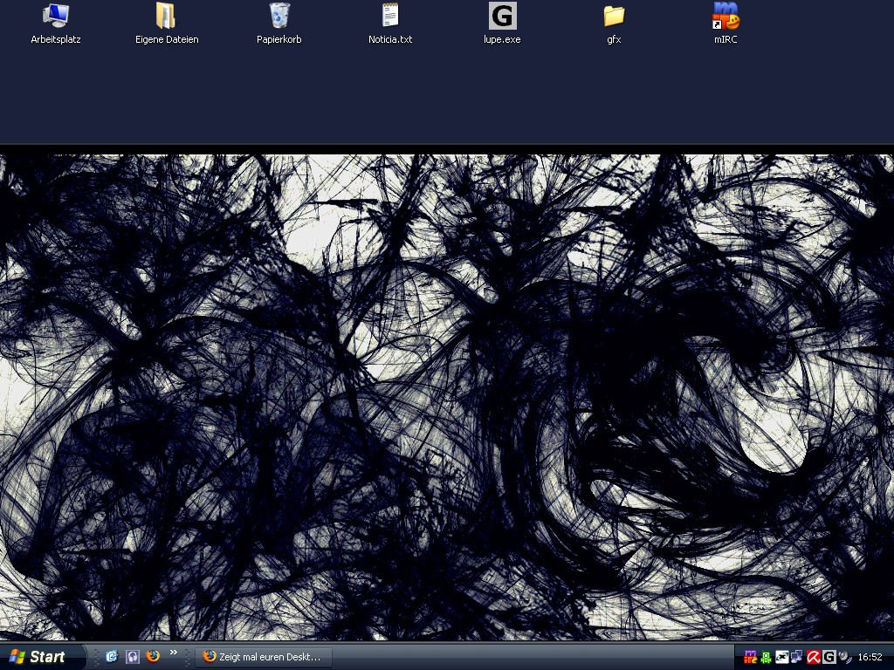Viewport: 894px width, 670px height.
Task: Open the Avira red umbrella tray icon
Action: pyautogui.click(x=813, y=658)
